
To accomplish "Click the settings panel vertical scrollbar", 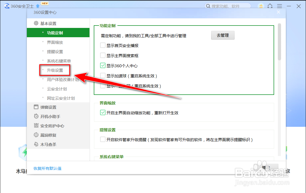I will tap(279, 42).
